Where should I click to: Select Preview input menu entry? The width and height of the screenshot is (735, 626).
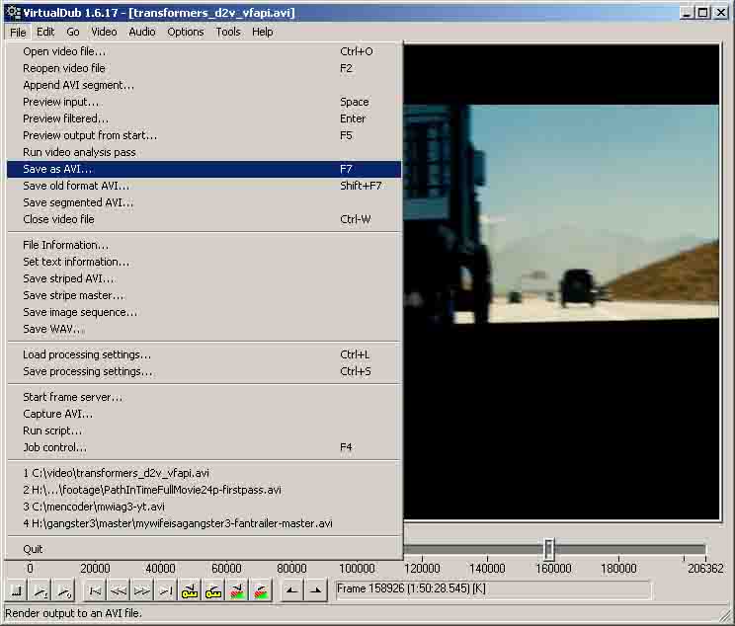coord(204,102)
